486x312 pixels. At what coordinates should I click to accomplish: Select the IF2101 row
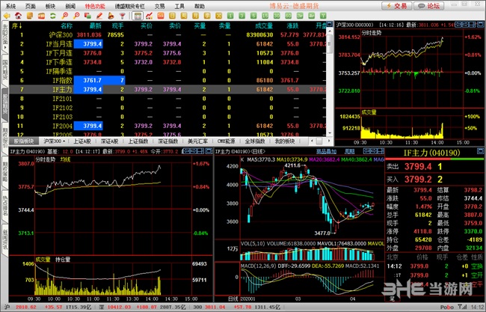(x=167, y=99)
